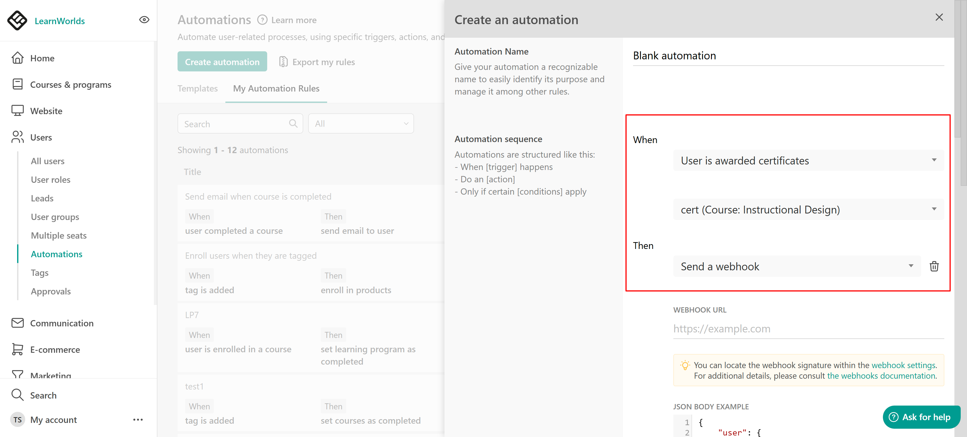Open the My account three-dots menu
The image size is (967, 437).
coord(138,420)
